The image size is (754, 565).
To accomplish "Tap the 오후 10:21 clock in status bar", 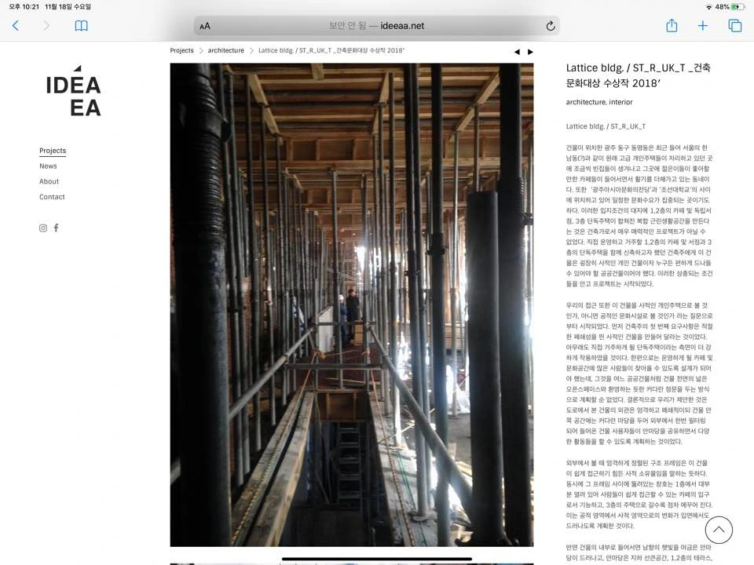I will pyautogui.click(x=24, y=7).
